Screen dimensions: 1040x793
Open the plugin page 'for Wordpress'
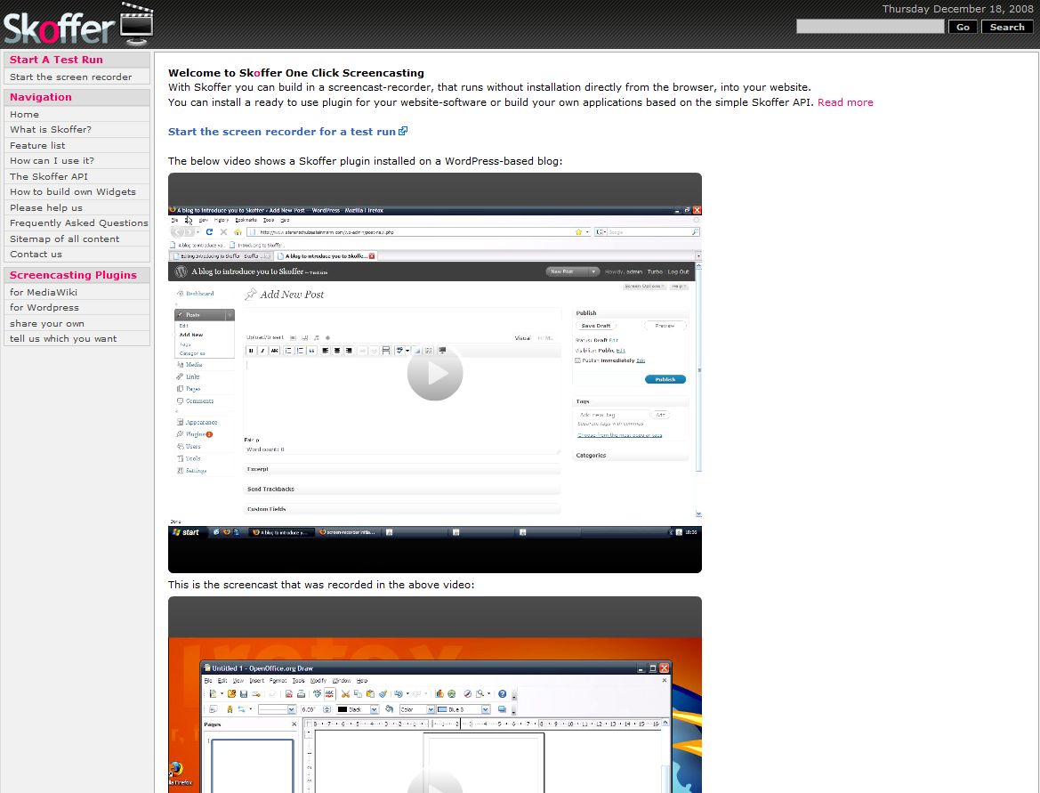pyautogui.click(x=44, y=307)
